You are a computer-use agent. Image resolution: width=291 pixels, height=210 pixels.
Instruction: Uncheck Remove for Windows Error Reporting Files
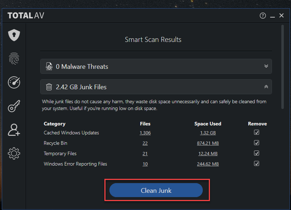coord(257,163)
